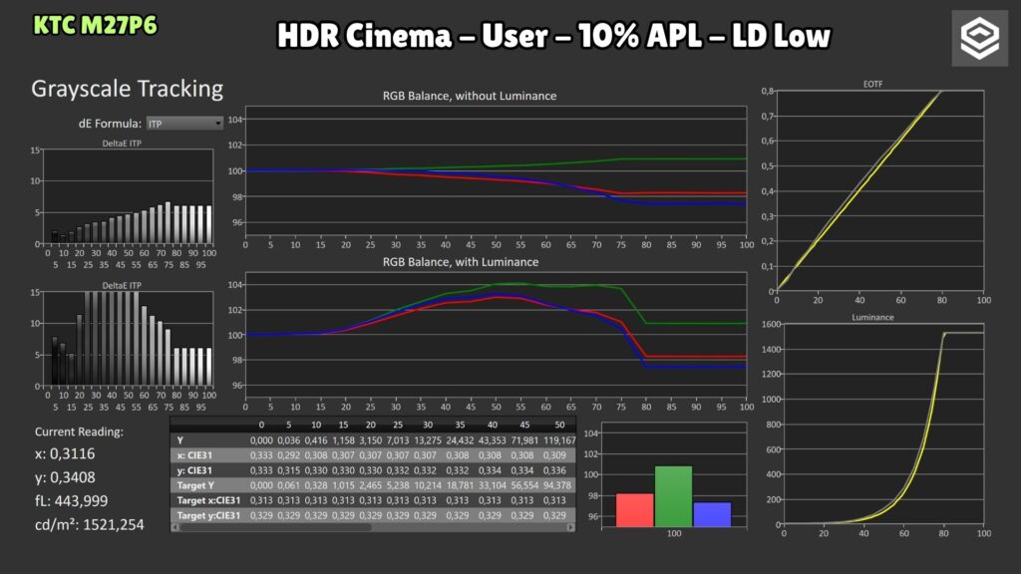Click the 'cd/m²: 1521,254' reading

click(89, 524)
